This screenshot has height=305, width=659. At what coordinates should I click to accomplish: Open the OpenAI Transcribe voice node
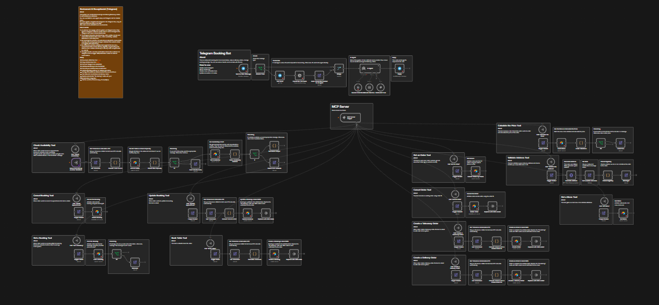click(x=299, y=76)
